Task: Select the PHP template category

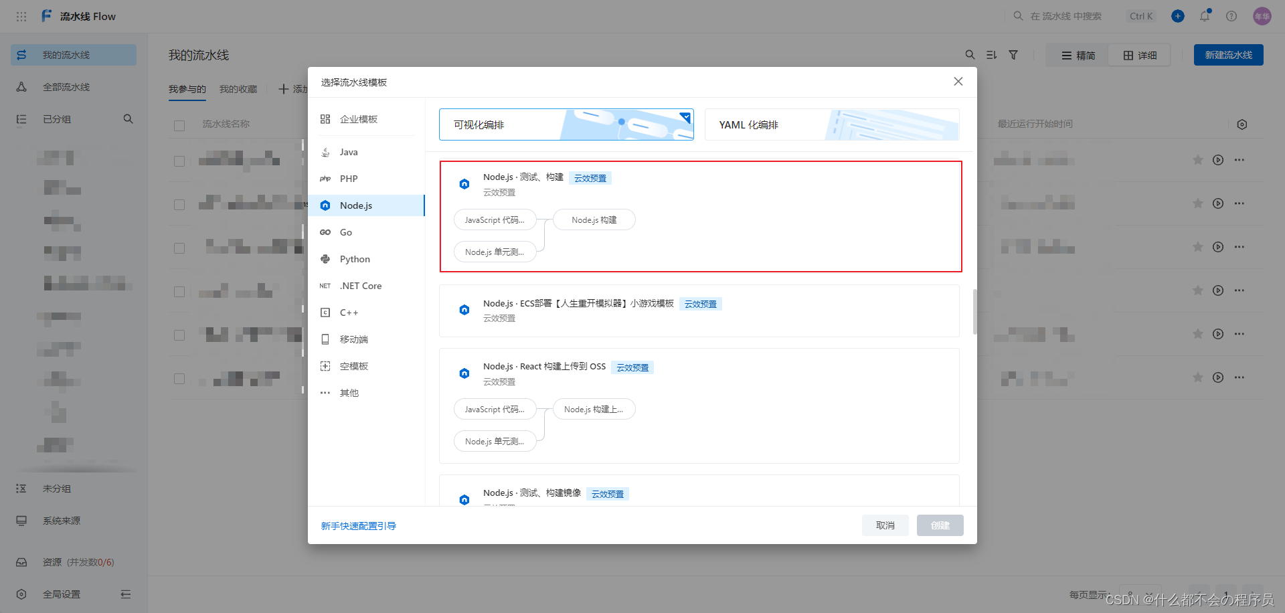Action: [x=367, y=179]
